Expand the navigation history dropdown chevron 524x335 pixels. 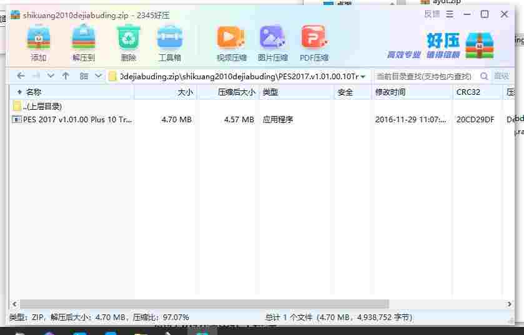[x=51, y=76]
